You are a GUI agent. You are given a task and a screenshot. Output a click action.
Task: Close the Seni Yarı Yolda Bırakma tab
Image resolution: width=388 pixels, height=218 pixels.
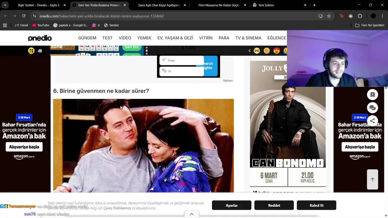click(x=125, y=5)
